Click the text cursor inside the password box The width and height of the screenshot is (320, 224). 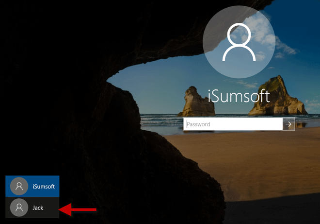pyautogui.click(x=187, y=124)
